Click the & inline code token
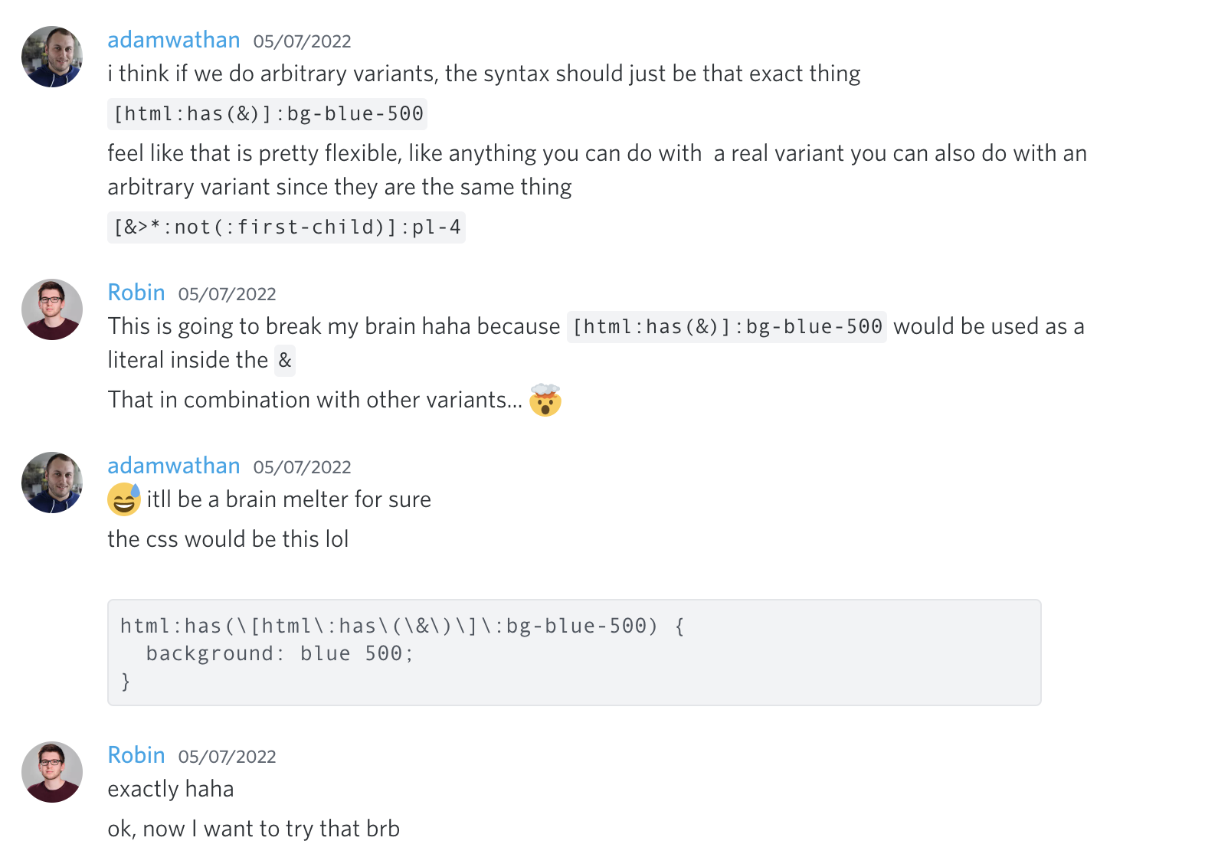The image size is (1218, 867). pyautogui.click(x=284, y=360)
